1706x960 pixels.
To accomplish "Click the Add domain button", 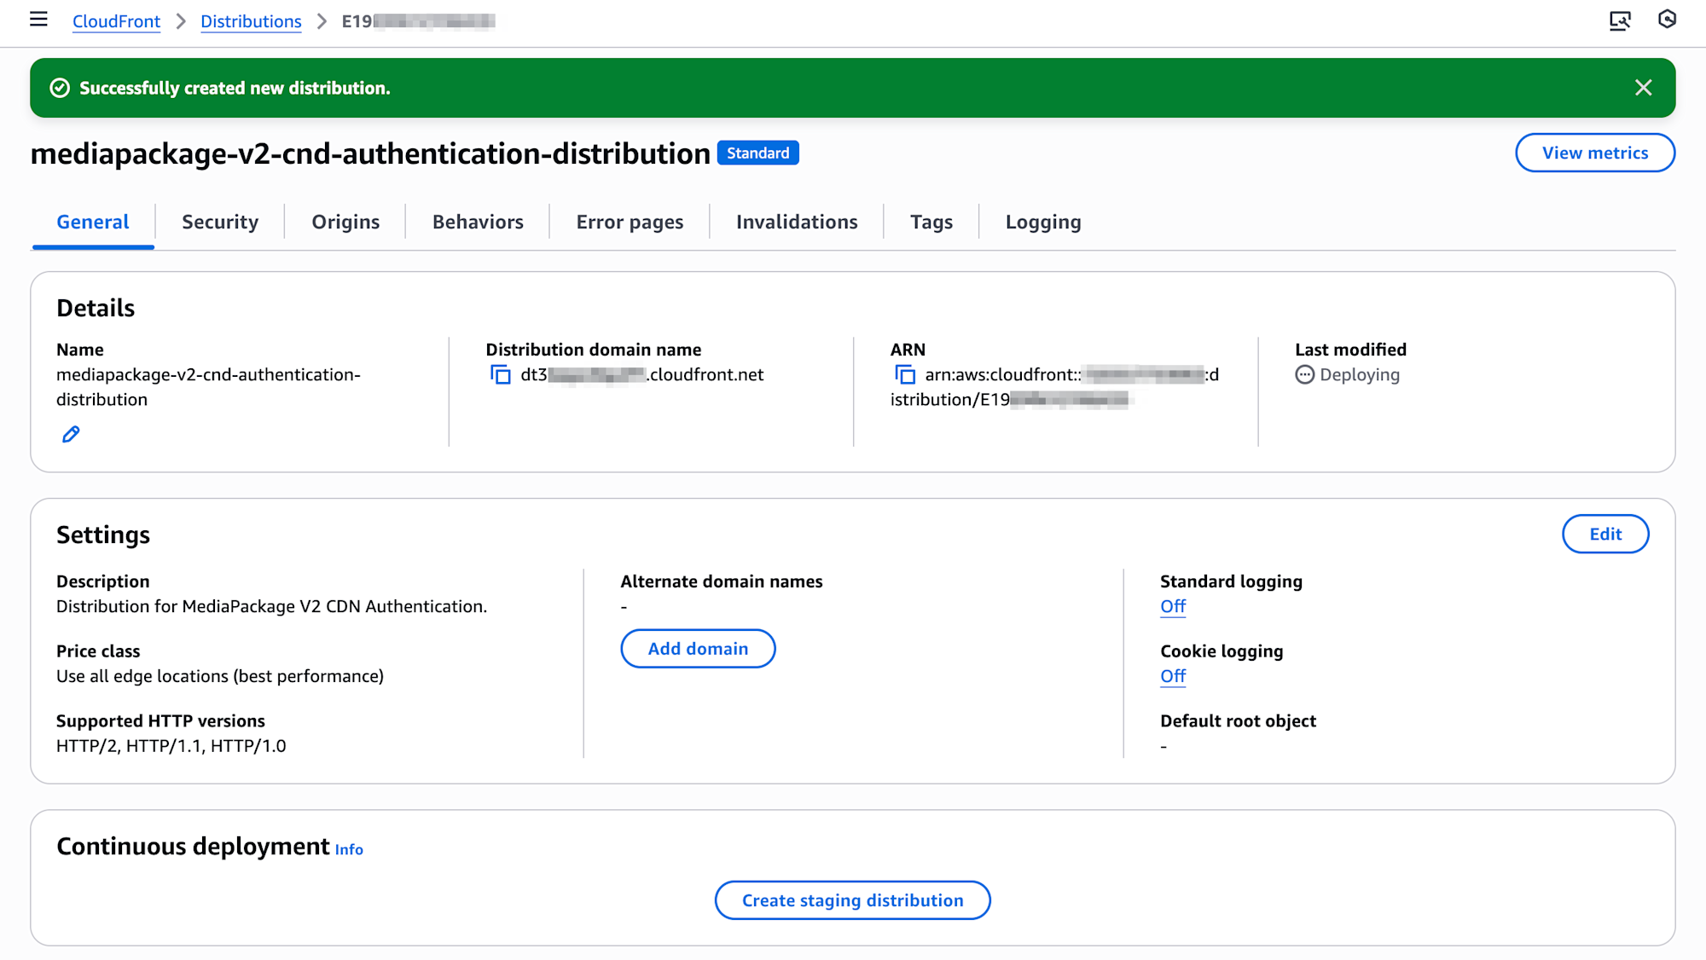I will coord(698,649).
